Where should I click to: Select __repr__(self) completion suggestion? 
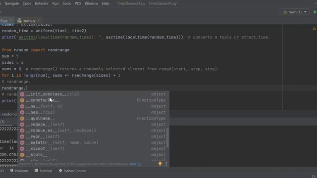click(94, 136)
